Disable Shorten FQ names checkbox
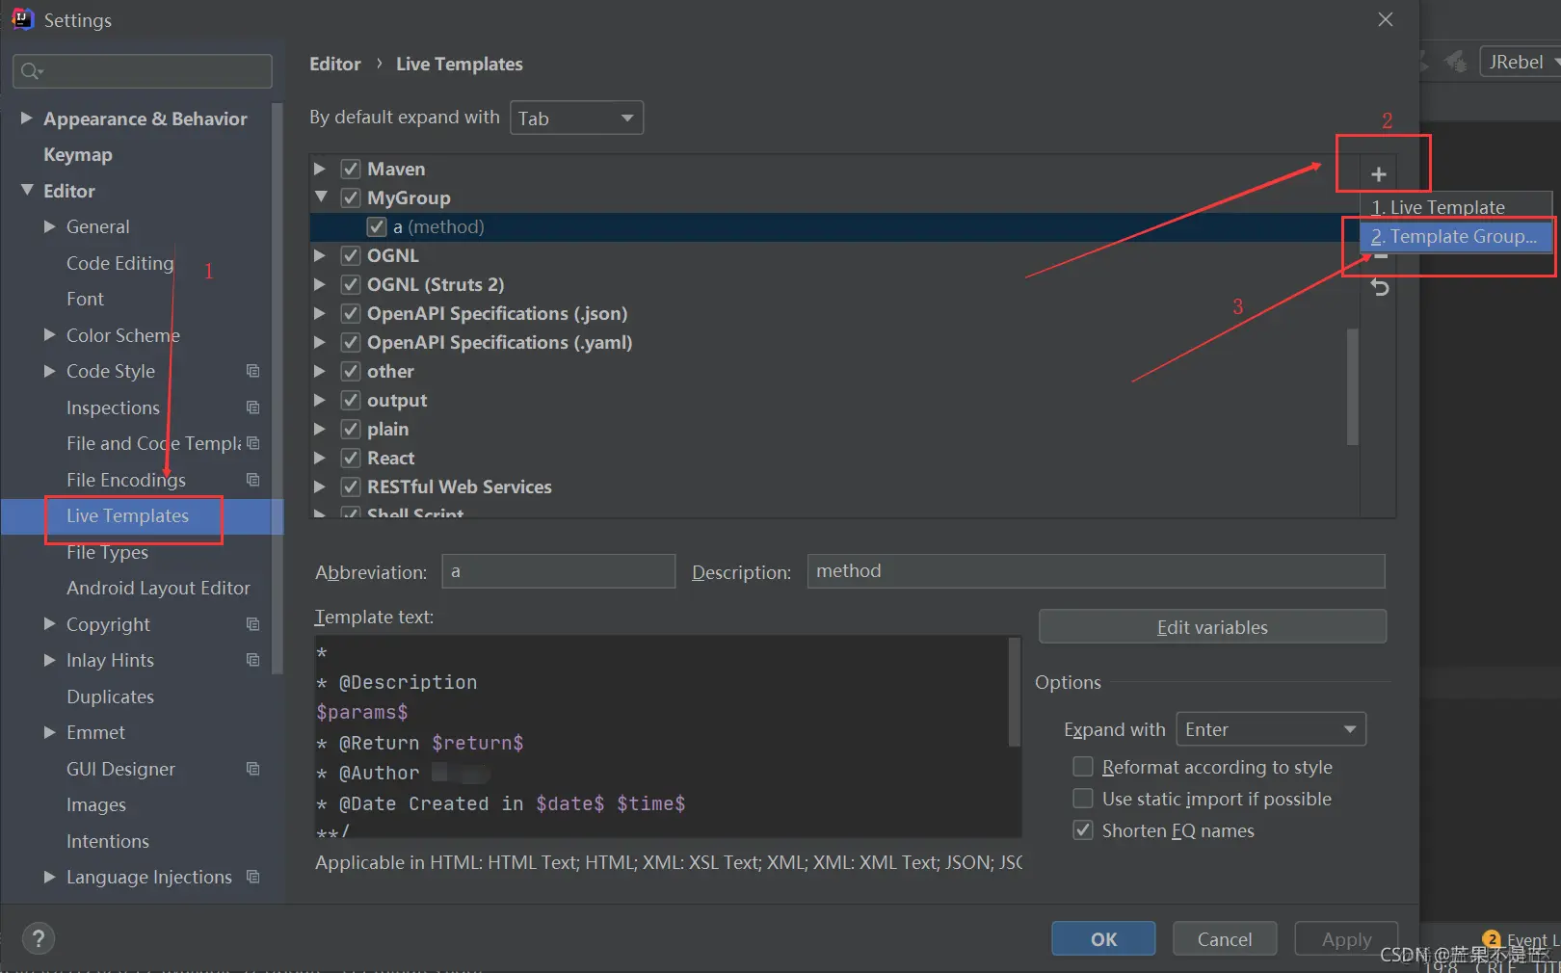This screenshot has height=973, width=1561. (1083, 830)
